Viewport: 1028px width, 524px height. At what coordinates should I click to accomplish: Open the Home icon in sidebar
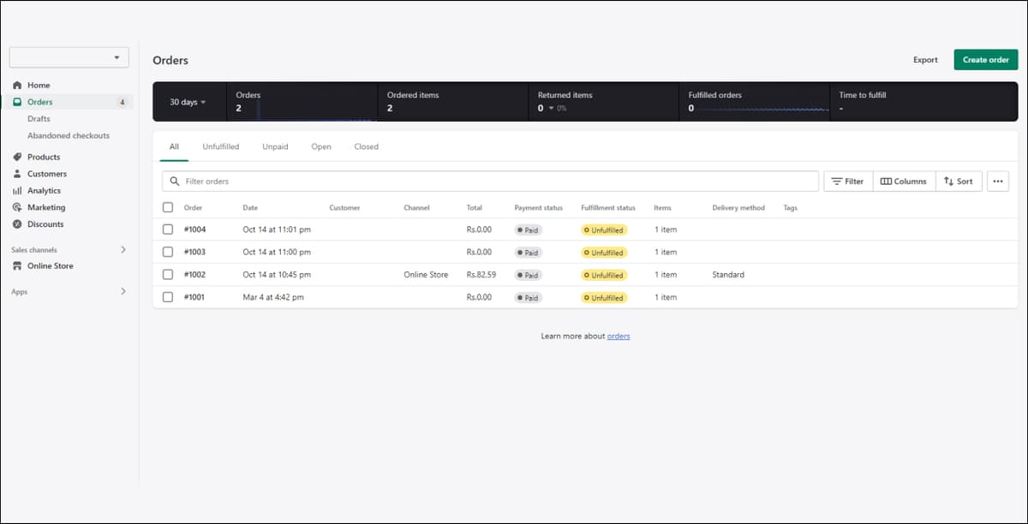[17, 86]
